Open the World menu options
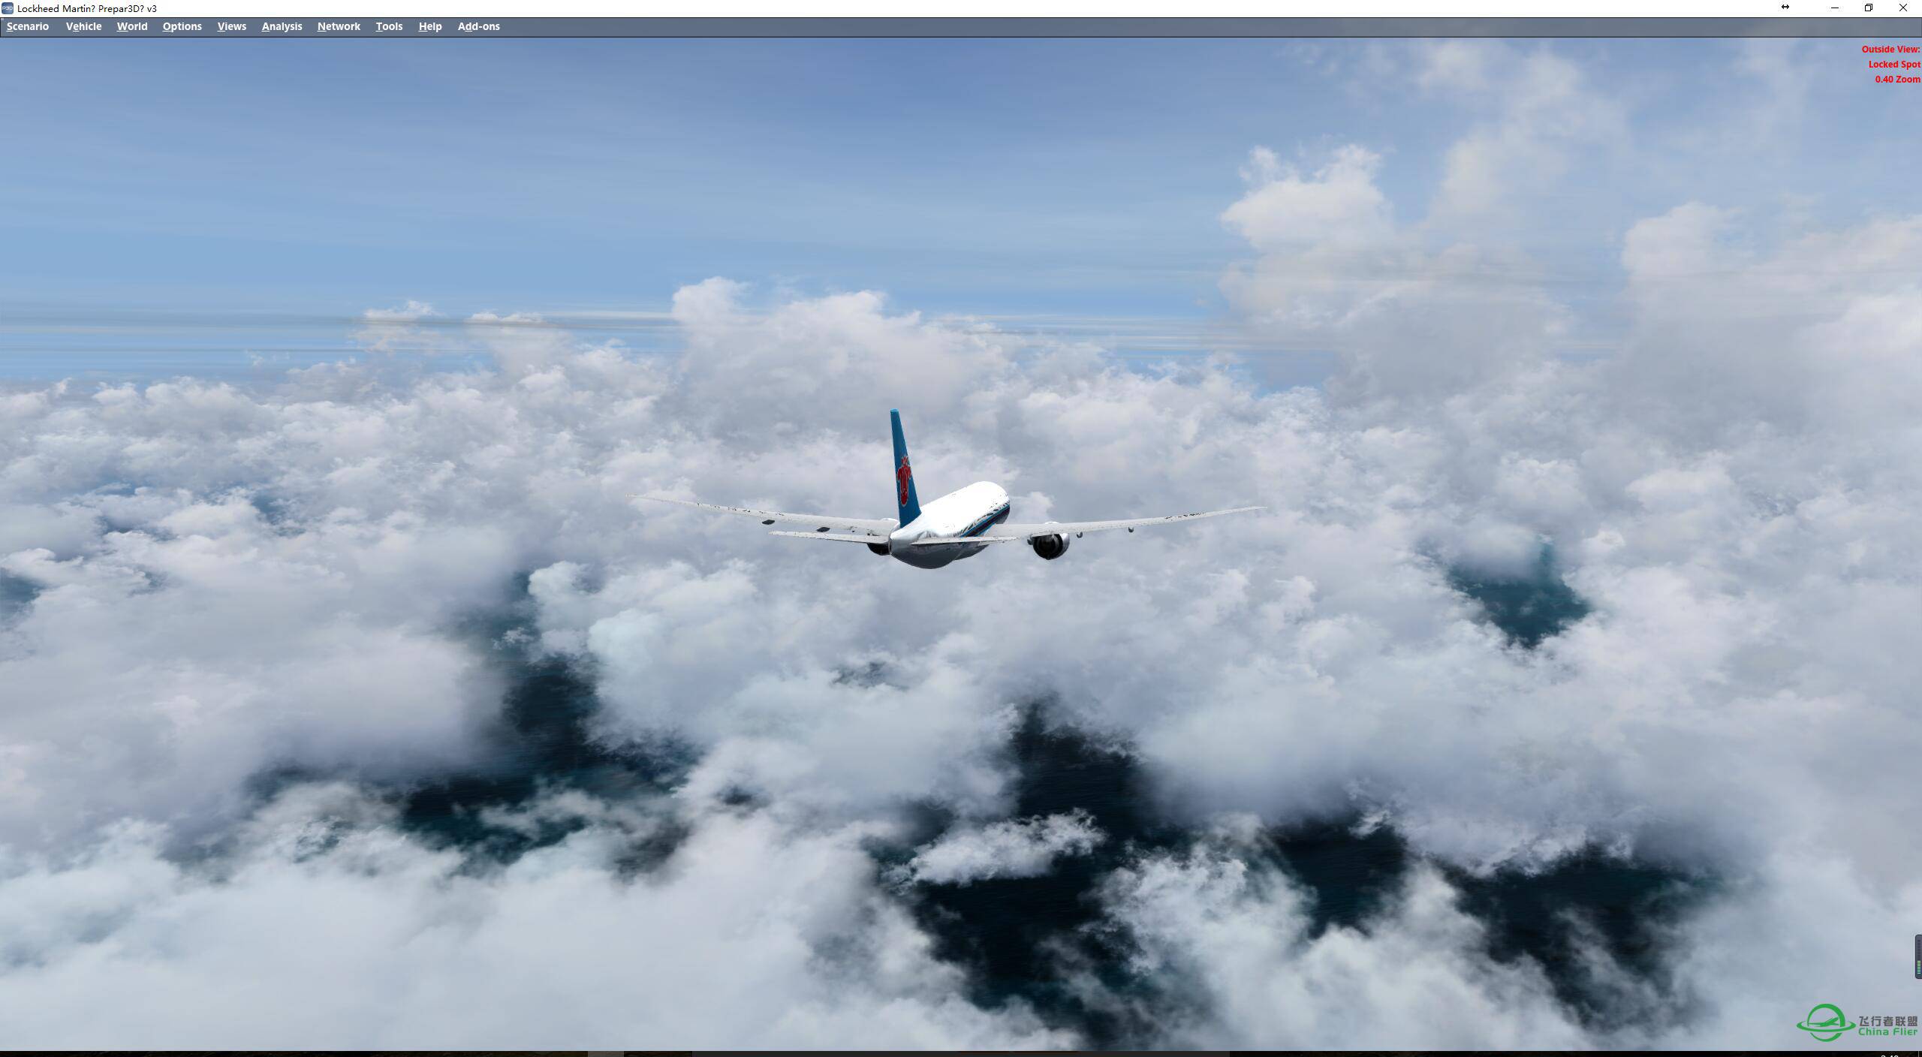This screenshot has height=1057, width=1922. [x=131, y=26]
